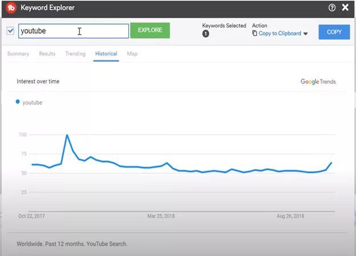Click the youtube legend dot
Screen dimensions: 356x256
coord(18,101)
